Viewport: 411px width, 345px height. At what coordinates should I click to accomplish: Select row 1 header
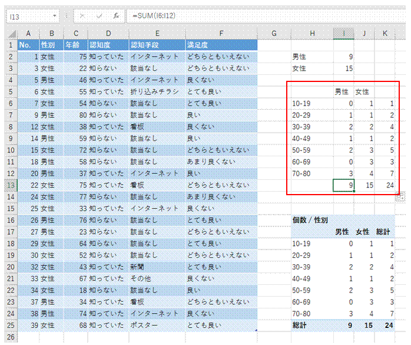11,45
